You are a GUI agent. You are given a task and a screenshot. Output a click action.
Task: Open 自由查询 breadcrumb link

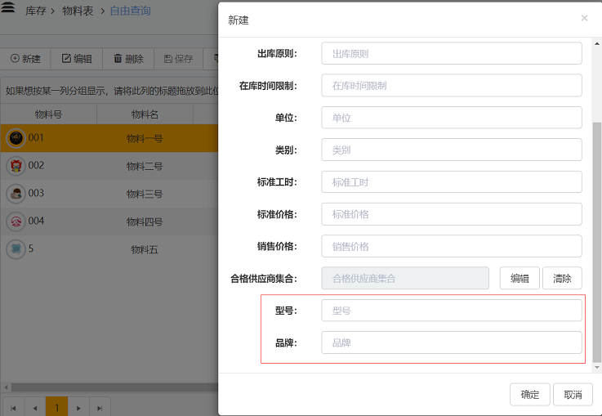click(x=130, y=11)
